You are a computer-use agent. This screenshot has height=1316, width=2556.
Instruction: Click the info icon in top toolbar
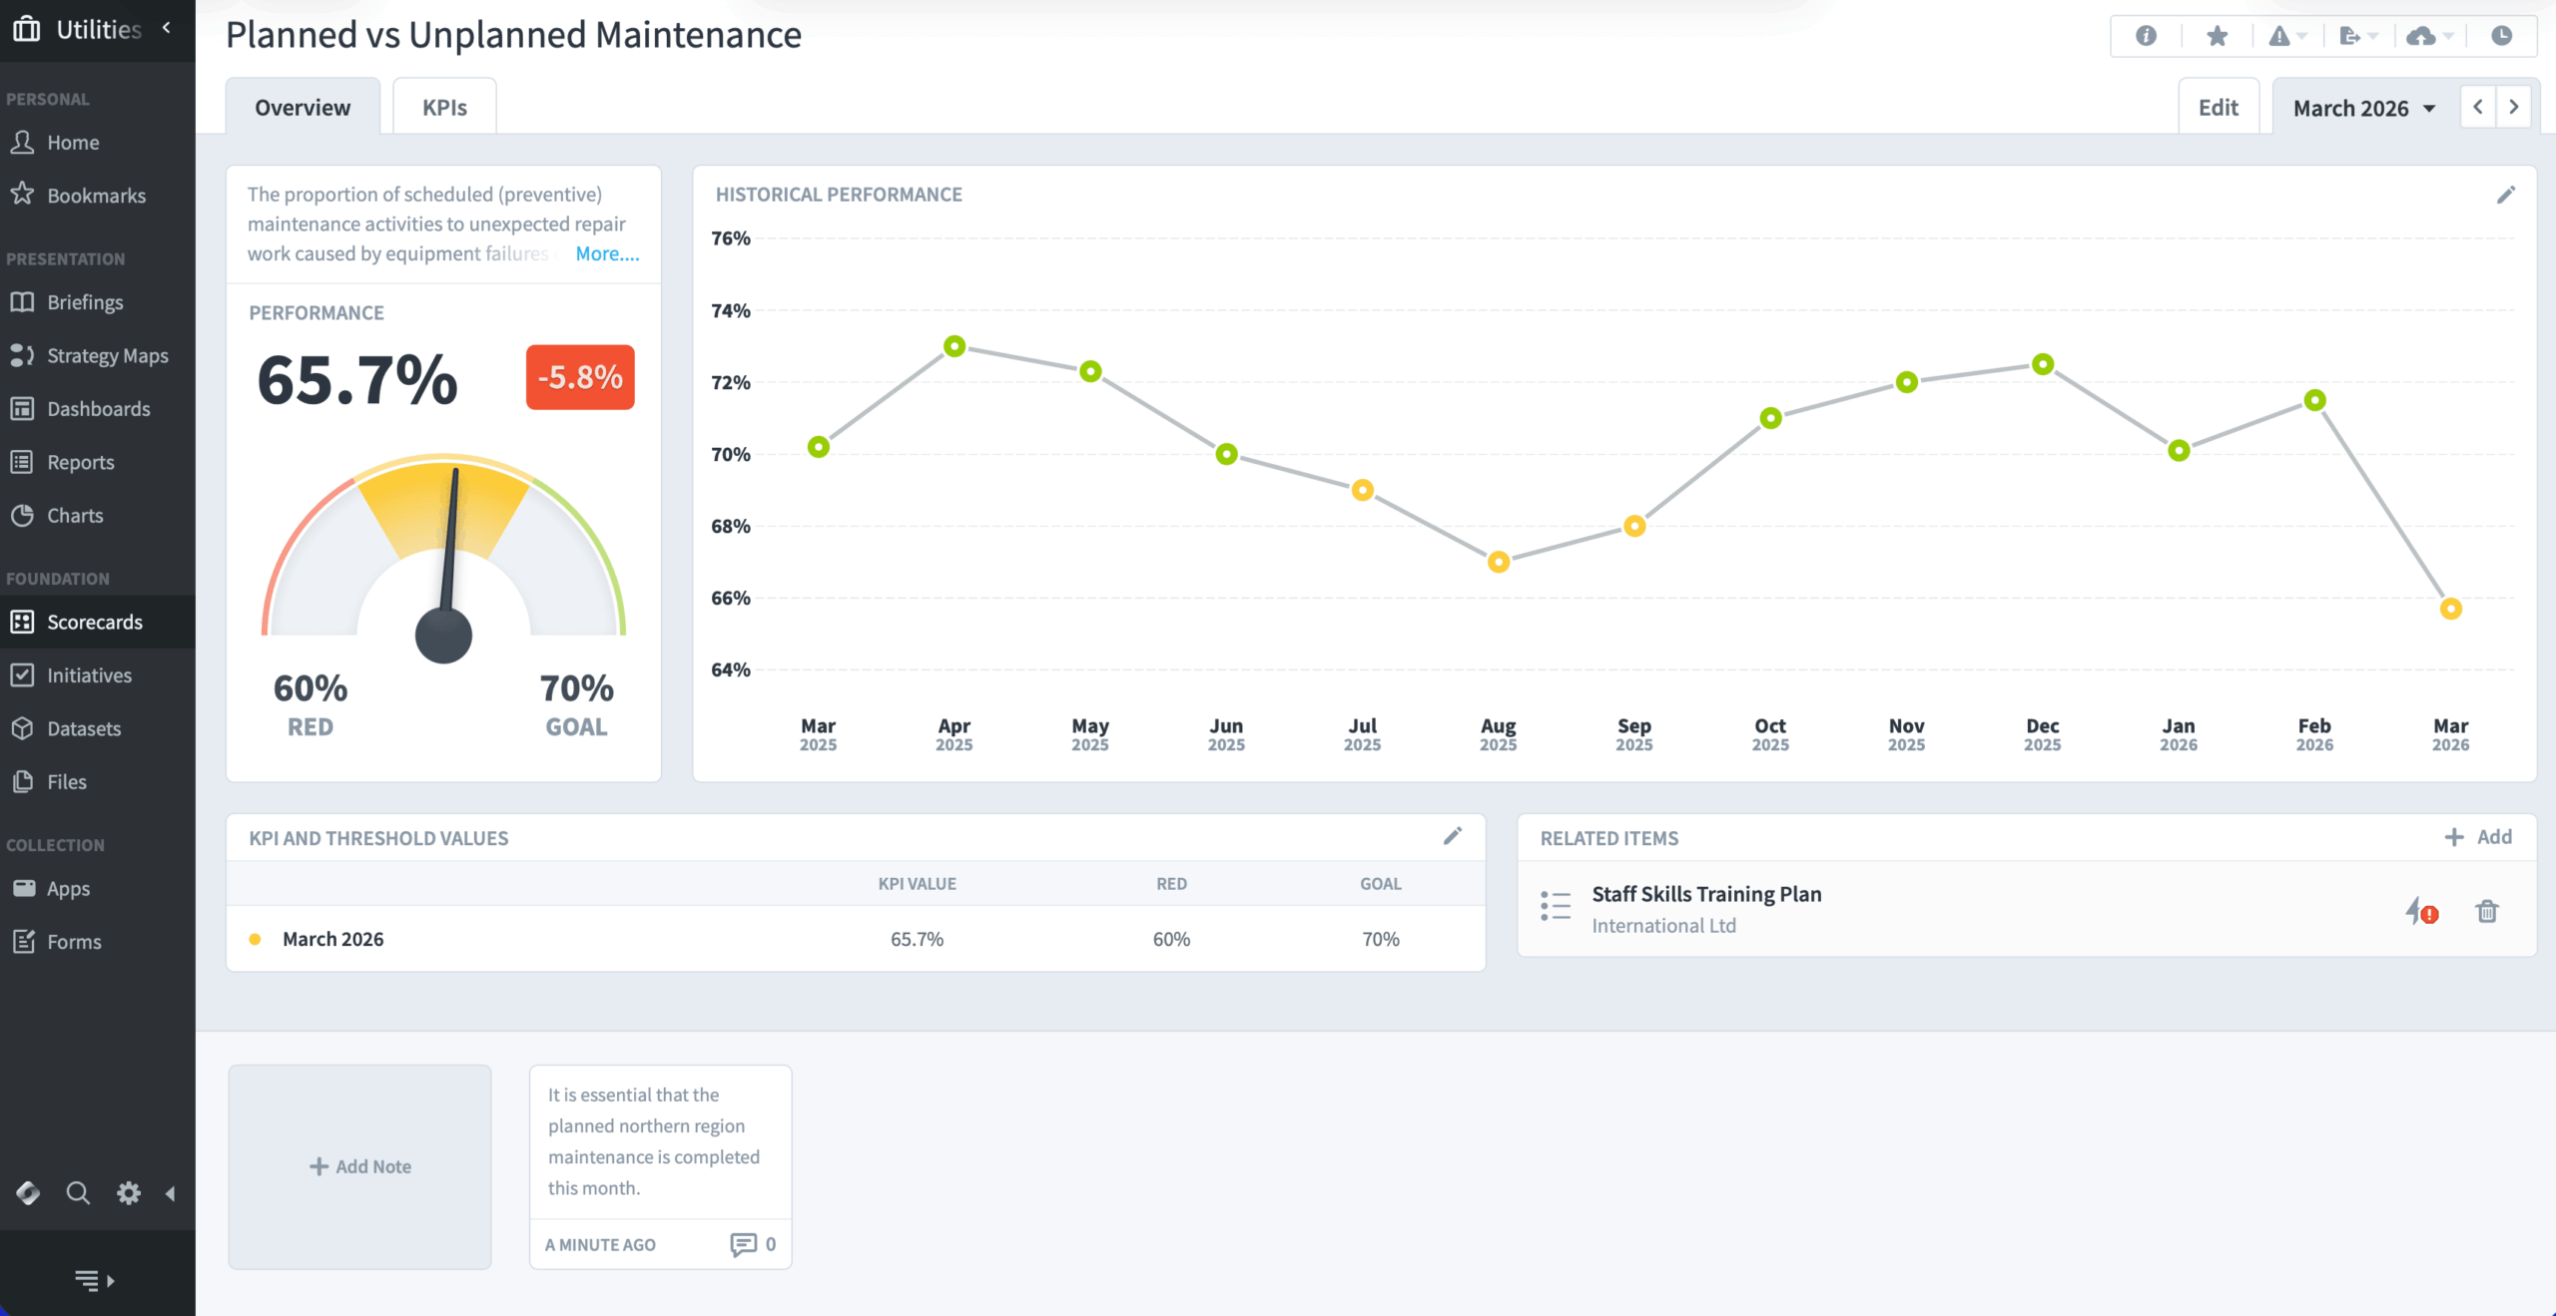[2146, 36]
